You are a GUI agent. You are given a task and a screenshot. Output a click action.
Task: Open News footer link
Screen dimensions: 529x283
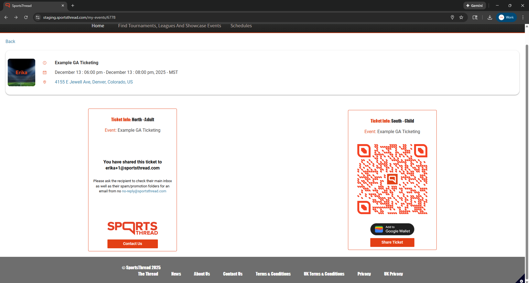coord(176,274)
